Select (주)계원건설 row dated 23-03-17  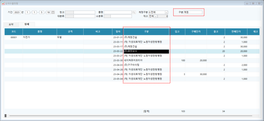click(146, 47)
